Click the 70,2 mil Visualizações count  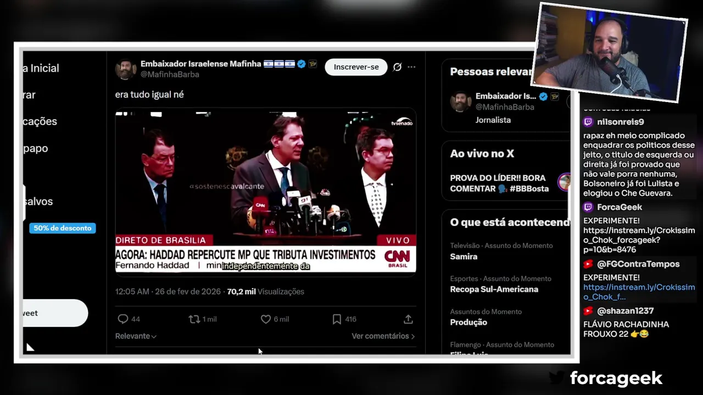265,291
